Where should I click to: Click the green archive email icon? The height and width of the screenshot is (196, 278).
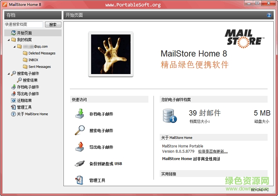tap(80, 114)
